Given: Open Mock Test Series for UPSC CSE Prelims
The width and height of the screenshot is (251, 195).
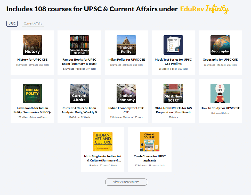Looking at the screenshot, I should pyautogui.click(x=173, y=61).
